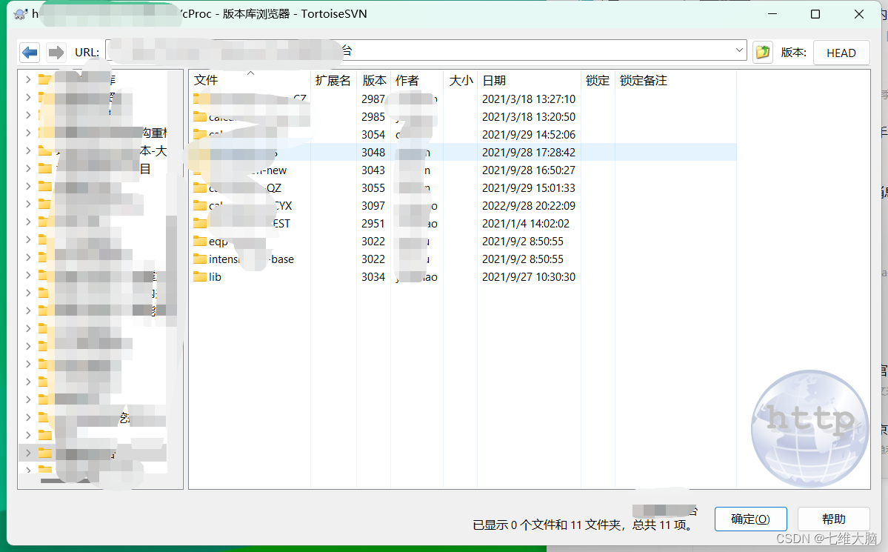Click the HEAD revision button
The height and width of the screenshot is (552, 888).
[841, 52]
